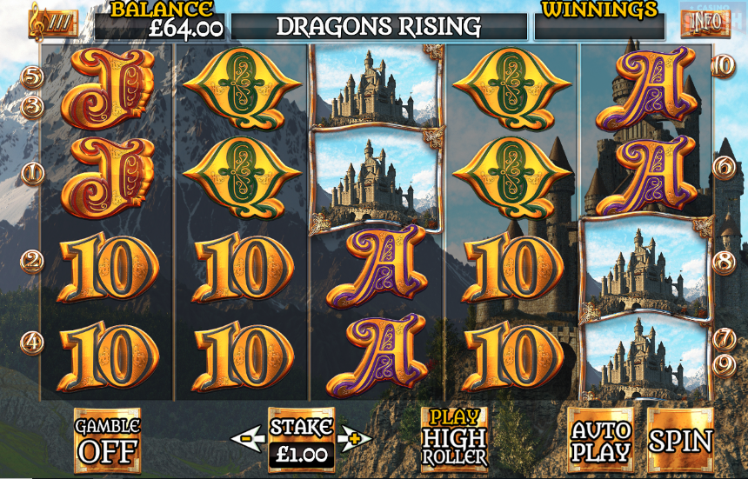Image resolution: width=748 pixels, height=479 pixels.
Task: Click the SPIN button
Action: (680, 439)
